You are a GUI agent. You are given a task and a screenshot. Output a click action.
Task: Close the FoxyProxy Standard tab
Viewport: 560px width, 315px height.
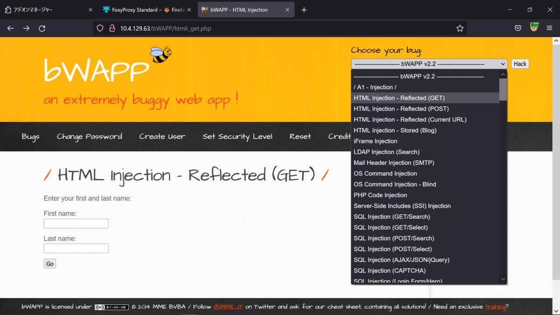pyautogui.click(x=189, y=10)
